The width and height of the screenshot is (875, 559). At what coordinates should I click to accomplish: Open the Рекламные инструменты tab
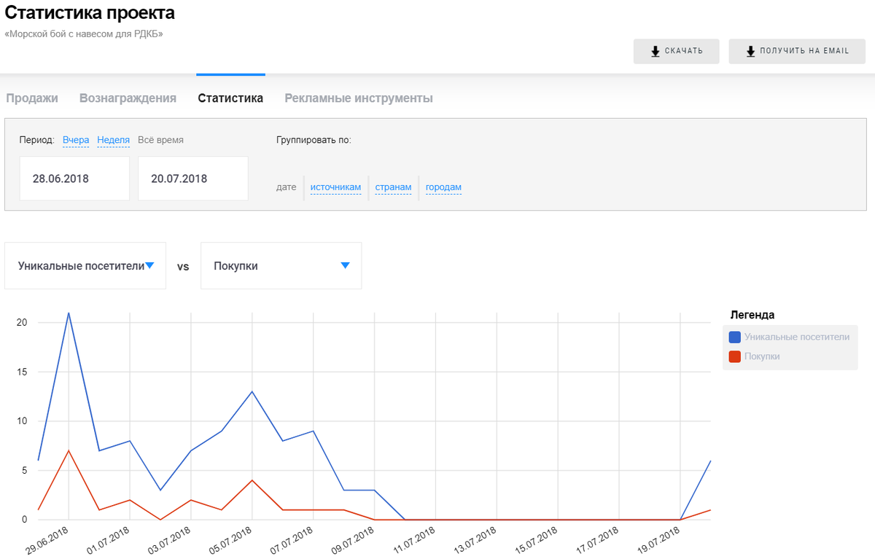coord(359,98)
